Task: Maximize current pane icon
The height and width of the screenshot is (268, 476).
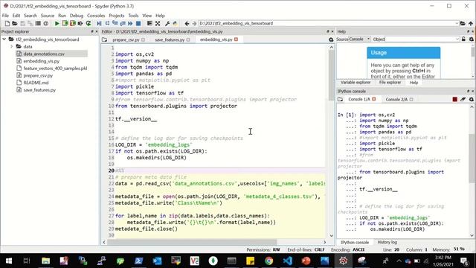Action: [x=149, y=23]
